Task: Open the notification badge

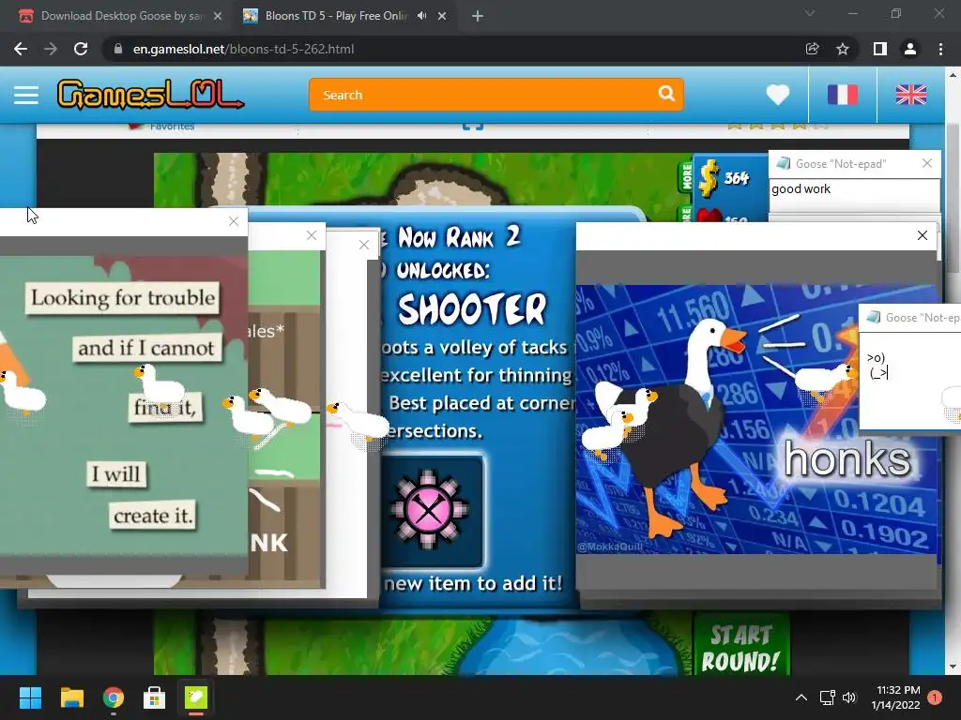Action: tap(935, 697)
